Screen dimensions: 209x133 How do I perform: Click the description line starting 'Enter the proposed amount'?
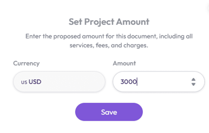[x=109, y=36]
